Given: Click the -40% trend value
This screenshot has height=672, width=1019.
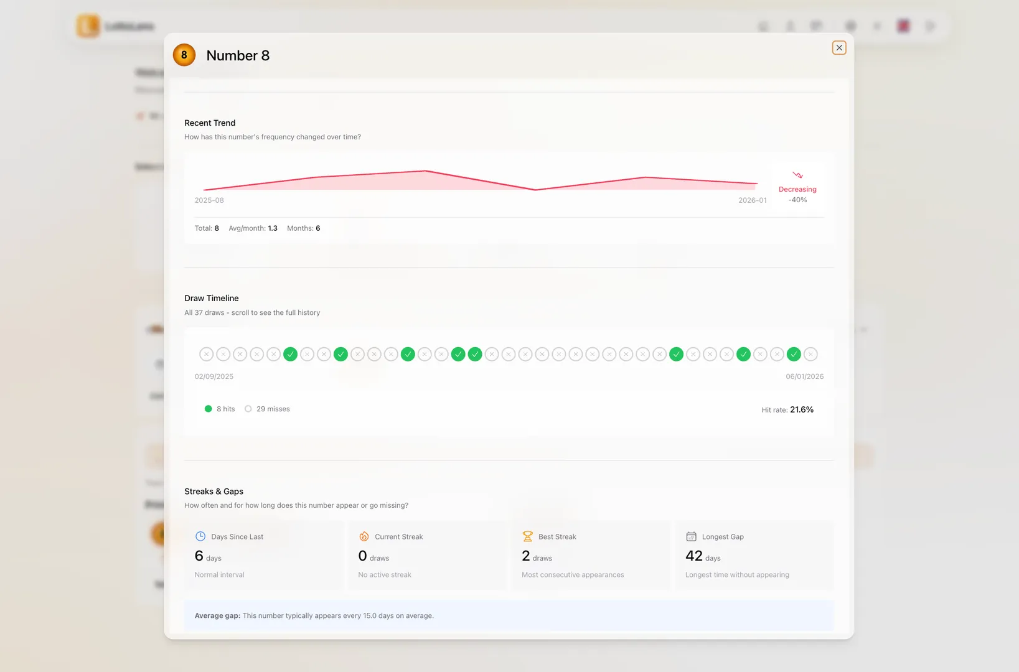Looking at the screenshot, I should (x=797, y=200).
